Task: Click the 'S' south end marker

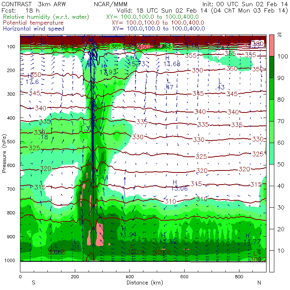Action: pos(33,283)
